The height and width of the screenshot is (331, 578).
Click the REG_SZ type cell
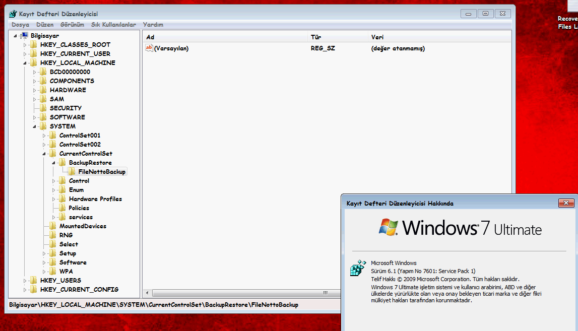pos(323,48)
